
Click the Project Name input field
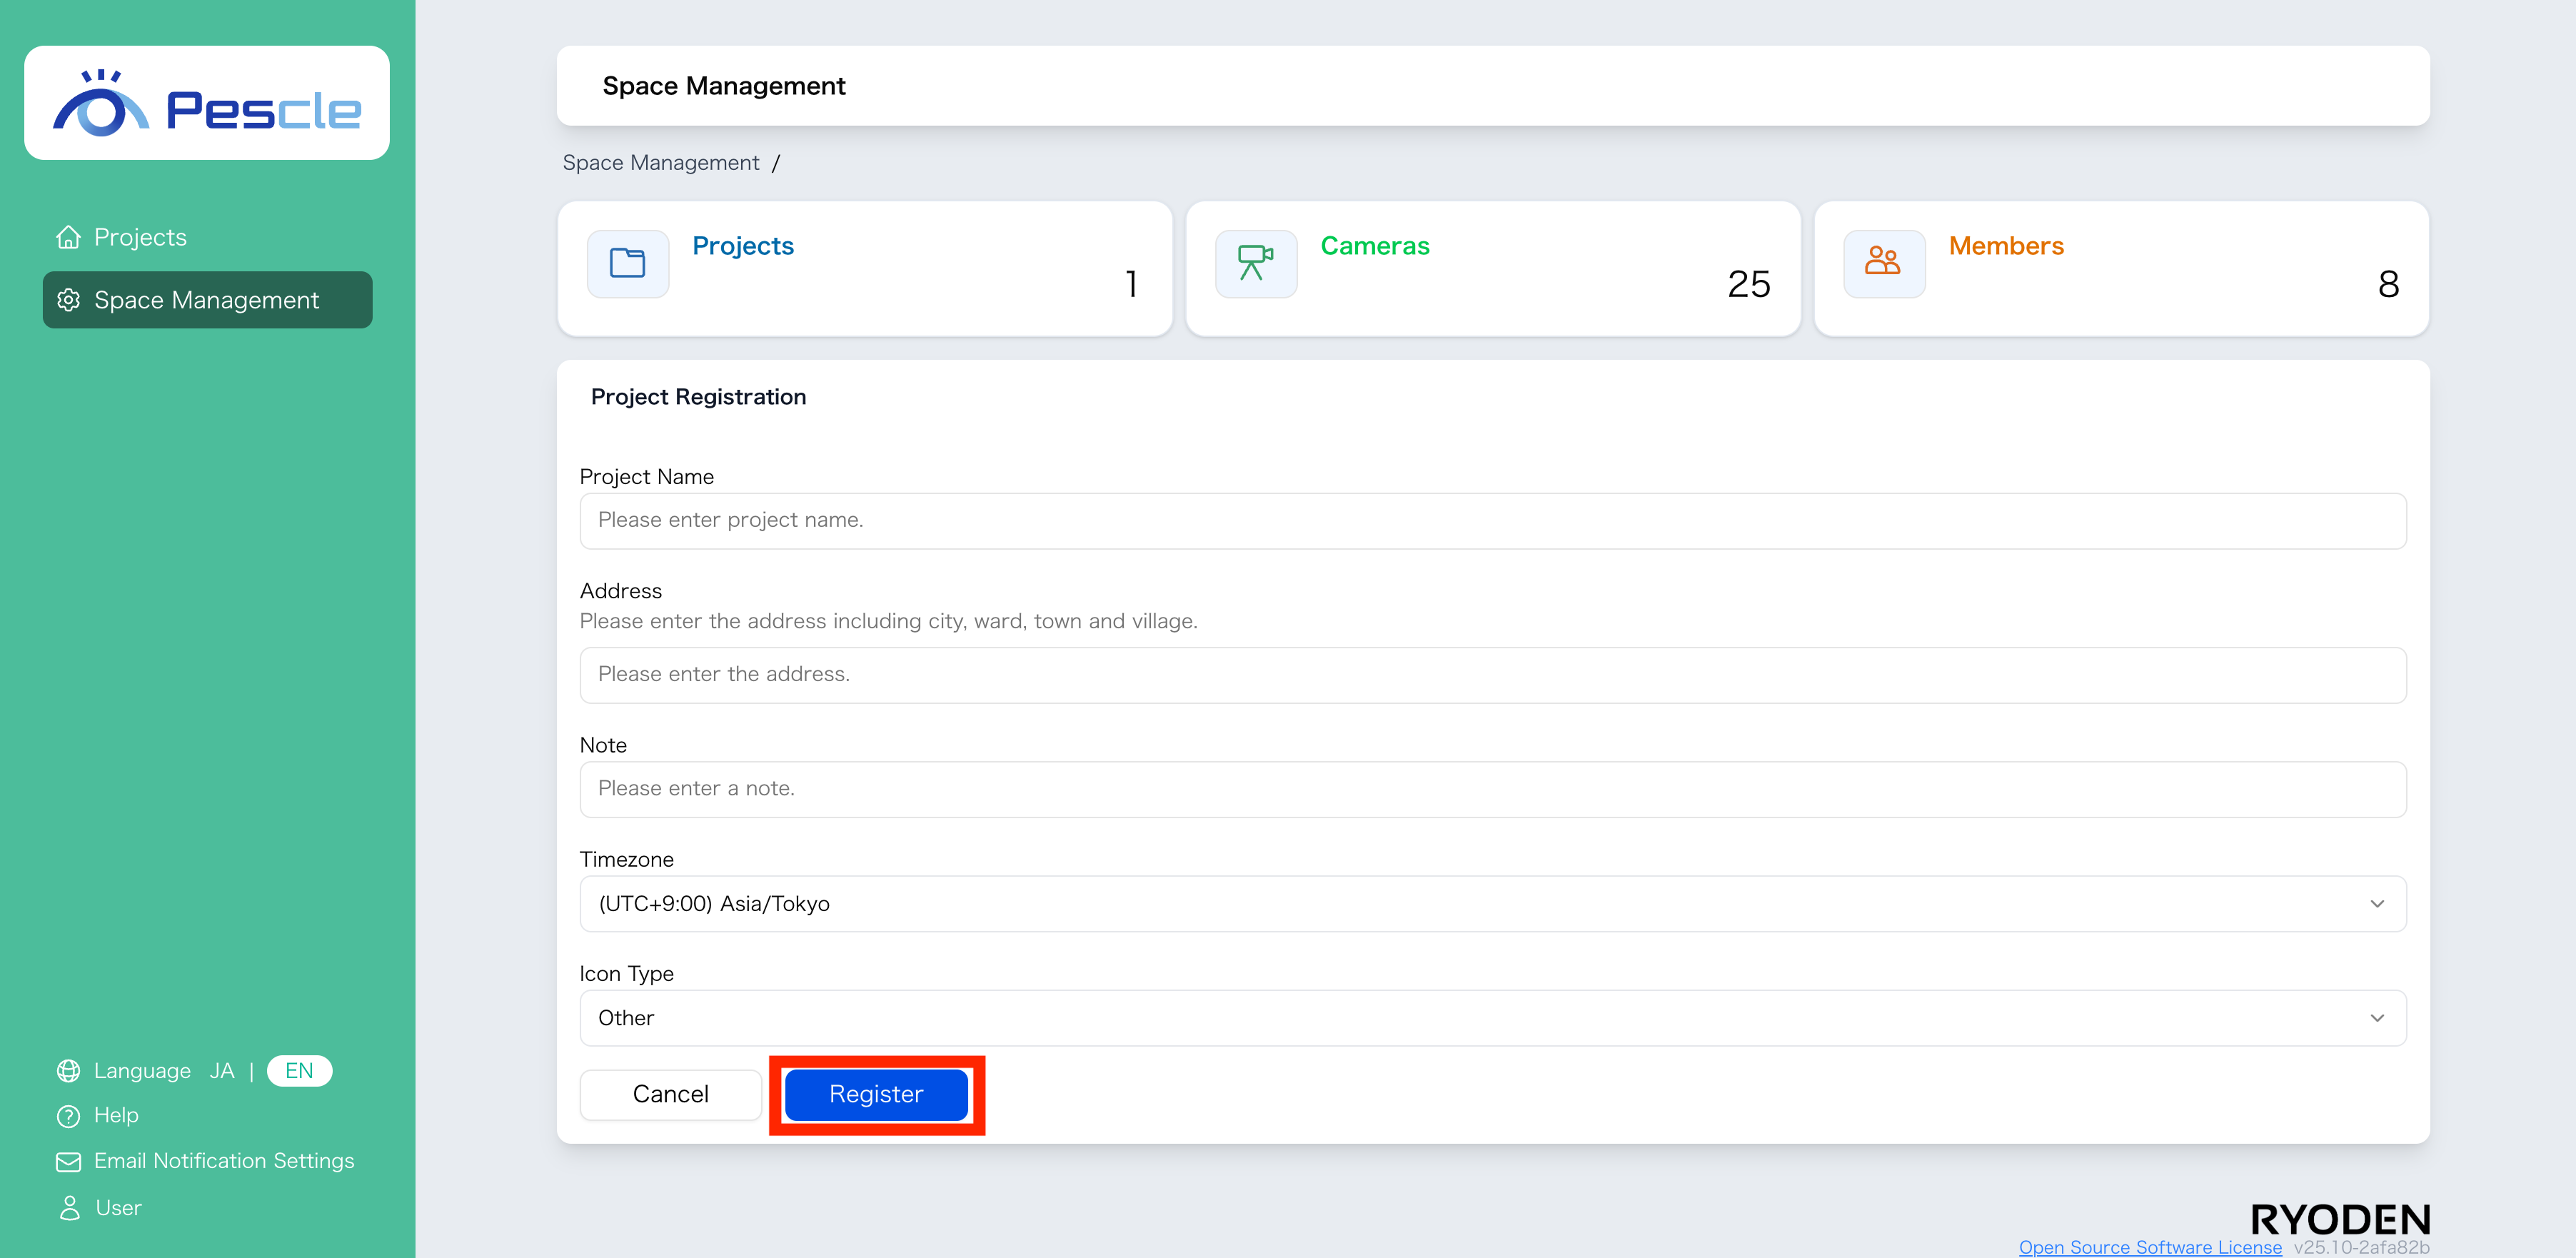tap(1493, 520)
